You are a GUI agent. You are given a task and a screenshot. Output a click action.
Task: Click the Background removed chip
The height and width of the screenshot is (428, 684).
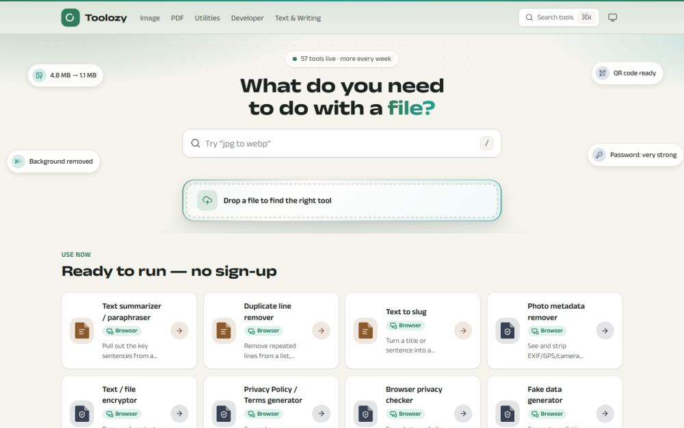point(53,161)
